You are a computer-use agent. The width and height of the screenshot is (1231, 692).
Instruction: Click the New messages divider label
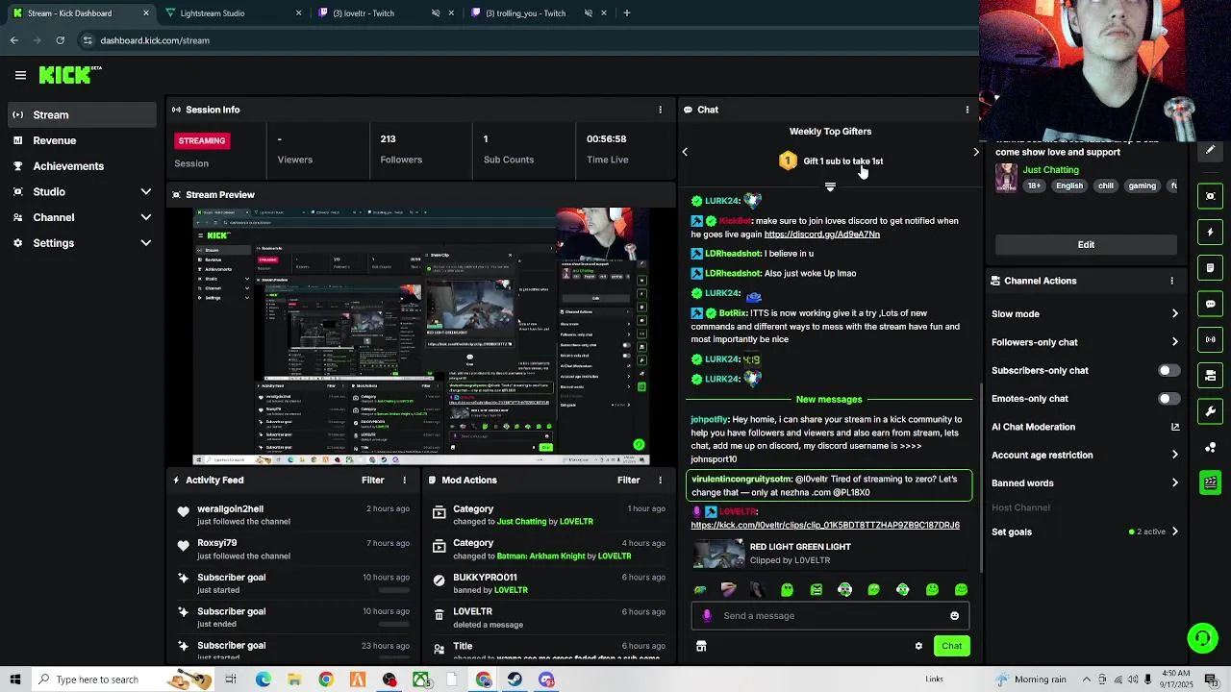pyautogui.click(x=829, y=399)
